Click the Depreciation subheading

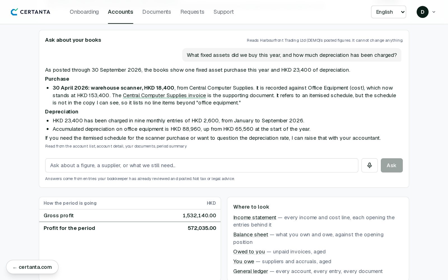coord(62,111)
